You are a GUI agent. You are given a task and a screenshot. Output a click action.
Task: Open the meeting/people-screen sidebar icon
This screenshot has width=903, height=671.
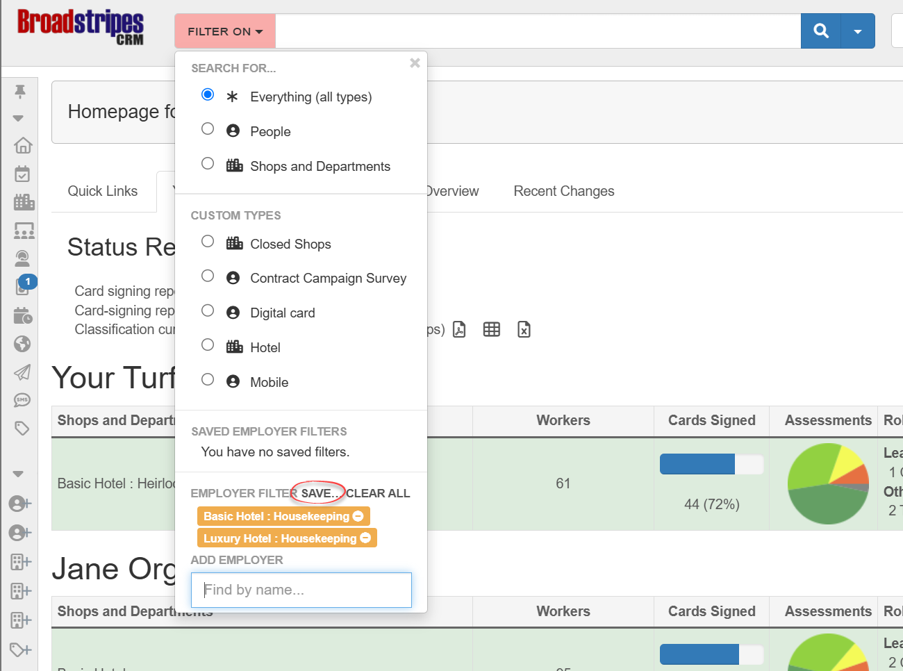(x=24, y=231)
